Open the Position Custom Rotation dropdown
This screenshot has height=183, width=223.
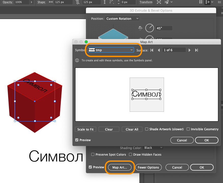pyautogui.click(x=122, y=19)
